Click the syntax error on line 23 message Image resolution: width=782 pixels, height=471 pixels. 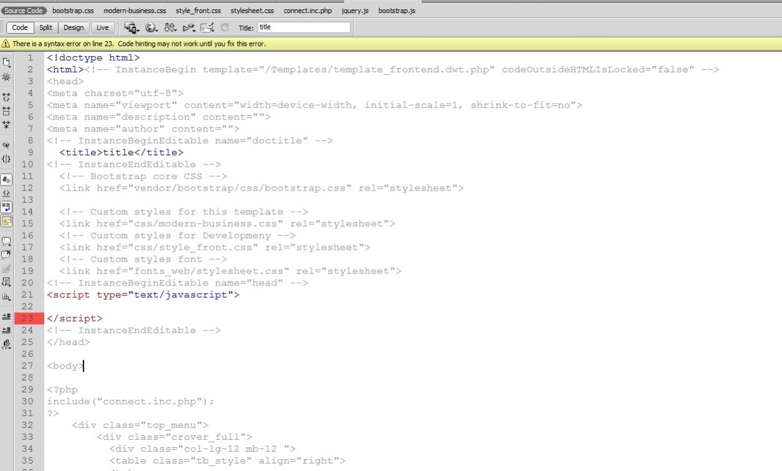[x=139, y=44]
